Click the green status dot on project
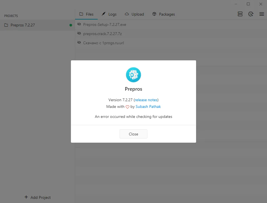 (x=71, y=25)
